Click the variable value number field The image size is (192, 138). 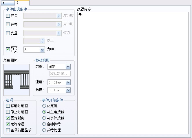pyautogui.click(x=32, y=41)
